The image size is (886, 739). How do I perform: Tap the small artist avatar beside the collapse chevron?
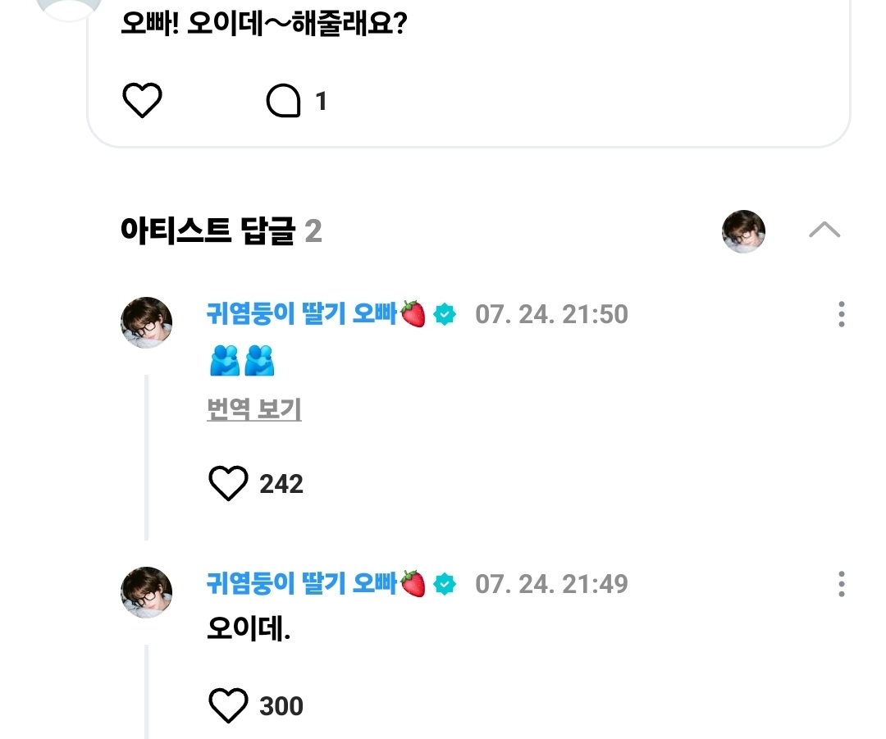[743, 231]
